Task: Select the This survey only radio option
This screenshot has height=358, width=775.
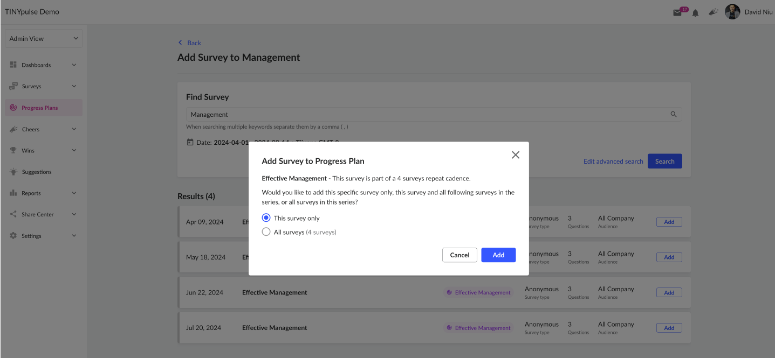Action: [266, 218]
